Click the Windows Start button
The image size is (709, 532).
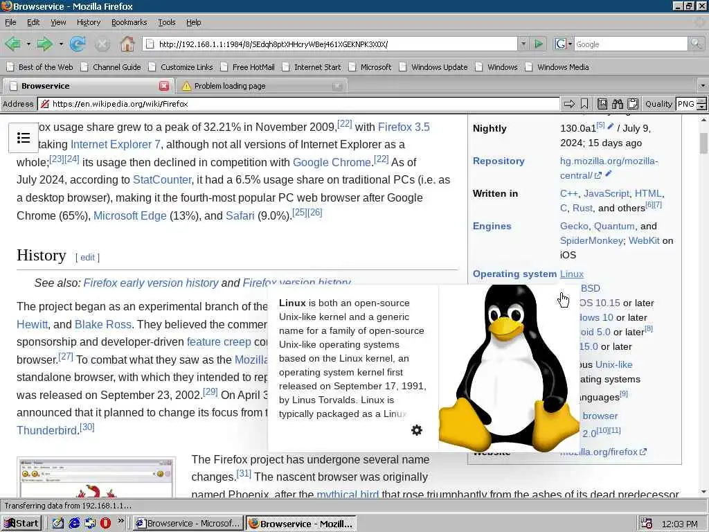(21, 524)
